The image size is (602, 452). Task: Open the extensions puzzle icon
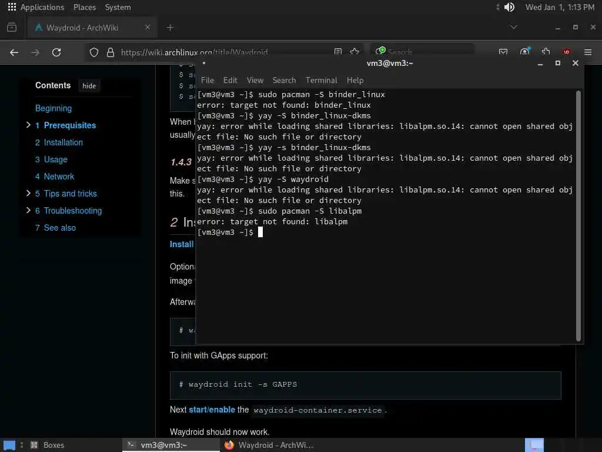546,52
